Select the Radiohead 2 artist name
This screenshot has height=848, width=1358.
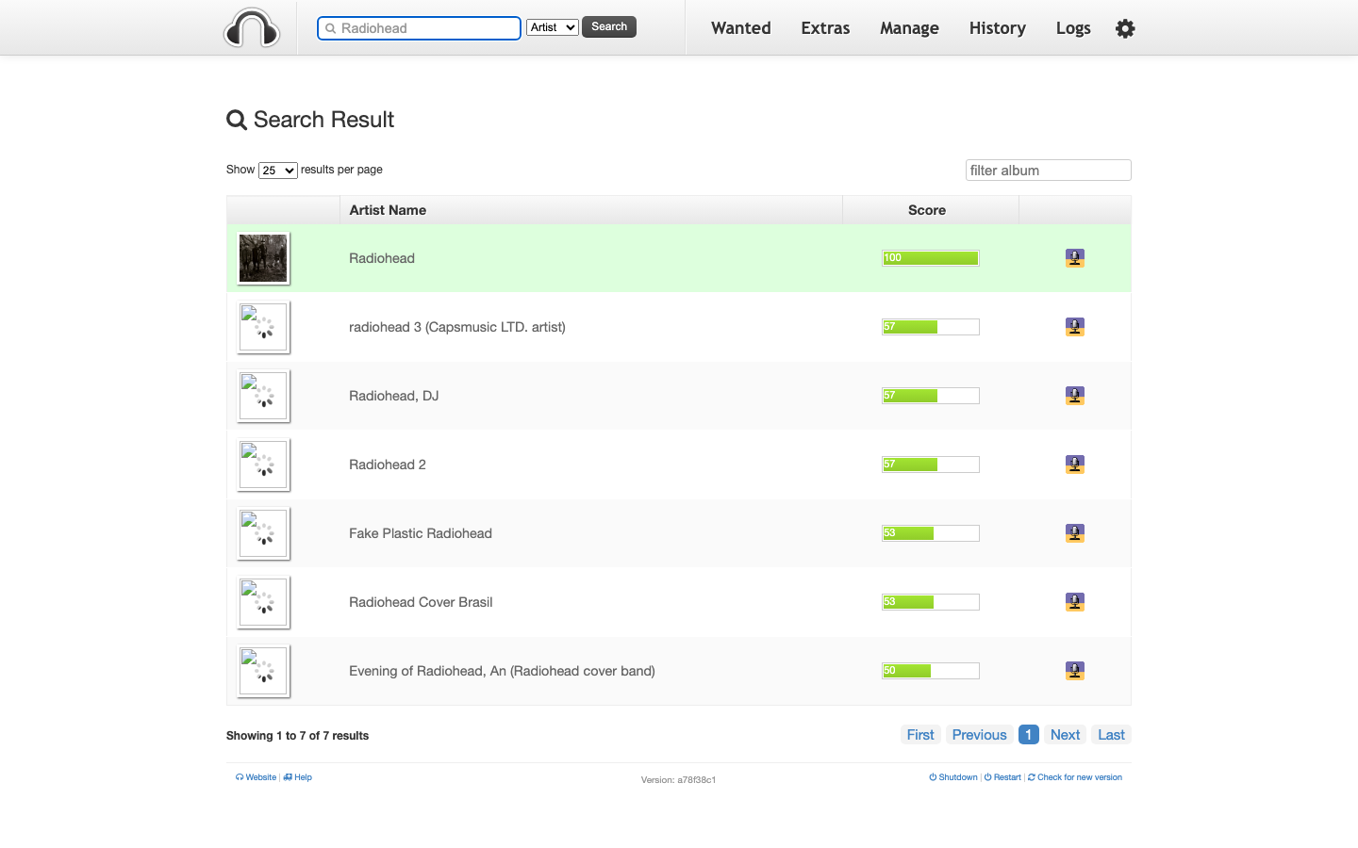point(388,465)
